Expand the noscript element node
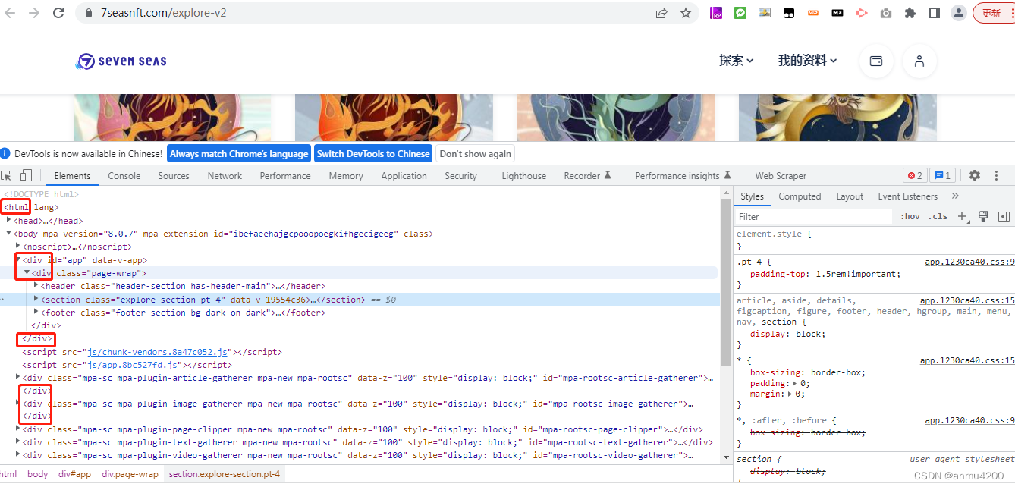 tap(18, 247)
